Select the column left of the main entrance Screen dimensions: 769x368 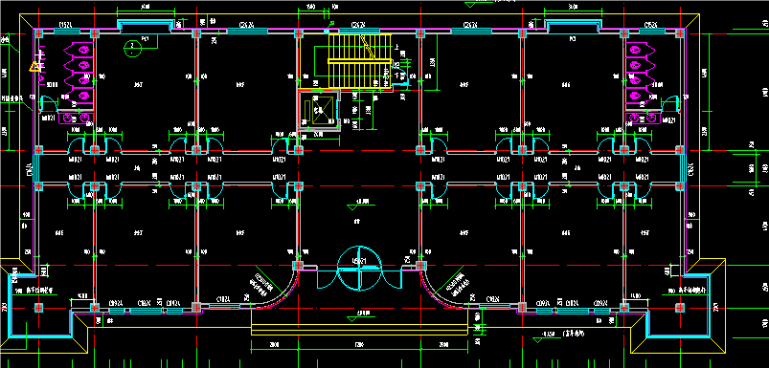(x=298, y=266)
